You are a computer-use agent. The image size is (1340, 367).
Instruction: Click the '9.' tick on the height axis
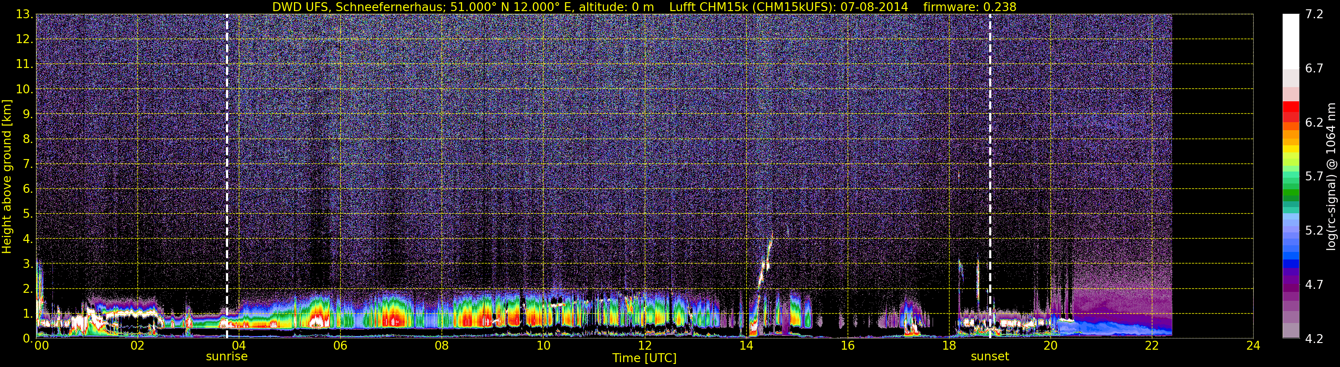(27, 114)
